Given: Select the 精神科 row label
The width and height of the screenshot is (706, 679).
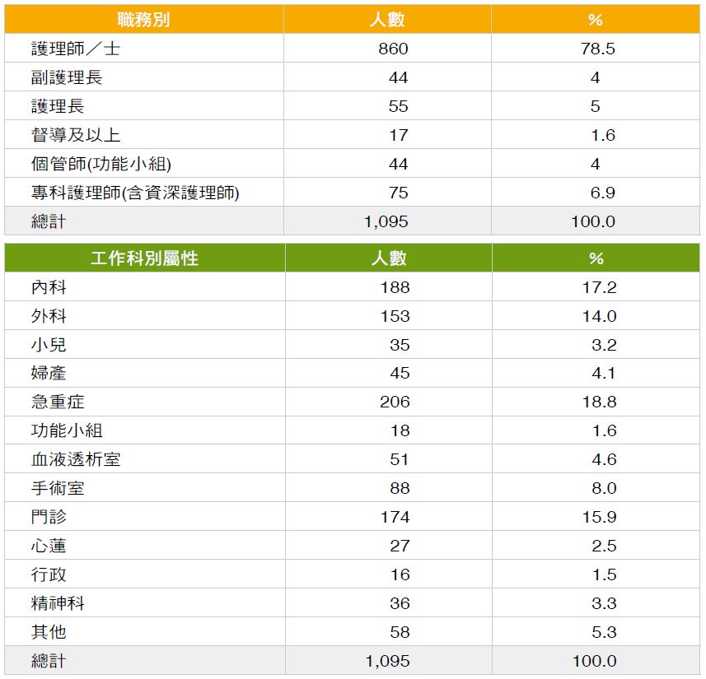Looking at the screenshot, I should [58, 603].
